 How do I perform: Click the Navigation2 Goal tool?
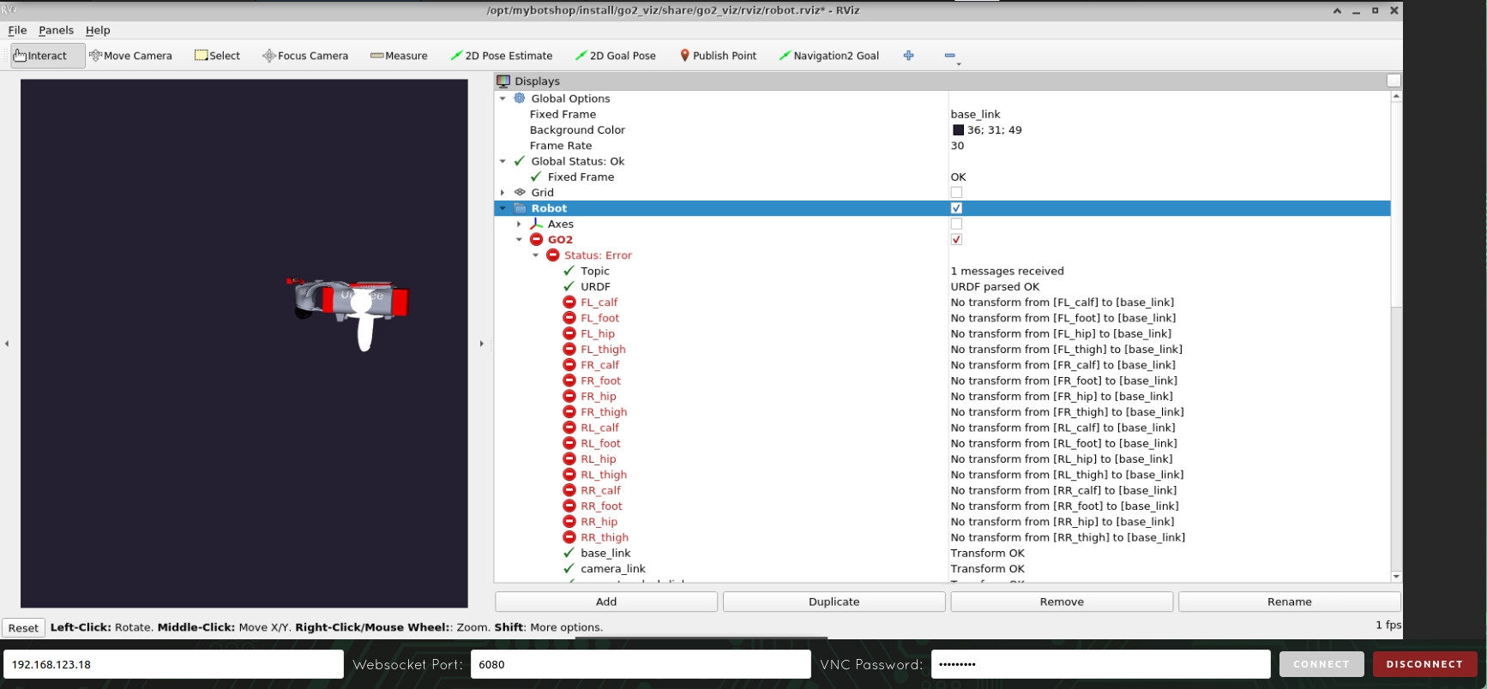tap(828, 56)
